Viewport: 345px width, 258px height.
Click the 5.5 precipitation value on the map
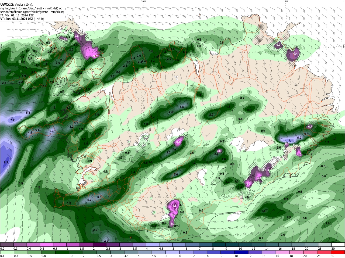(28, 113)
